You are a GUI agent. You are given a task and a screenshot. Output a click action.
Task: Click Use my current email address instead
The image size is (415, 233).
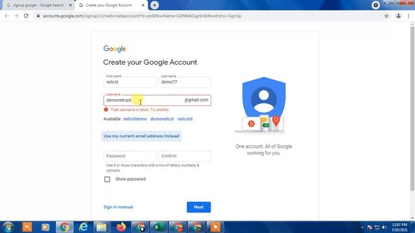141,136
